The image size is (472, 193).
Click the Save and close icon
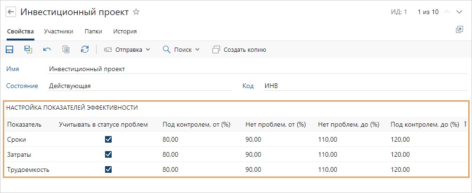28,49
